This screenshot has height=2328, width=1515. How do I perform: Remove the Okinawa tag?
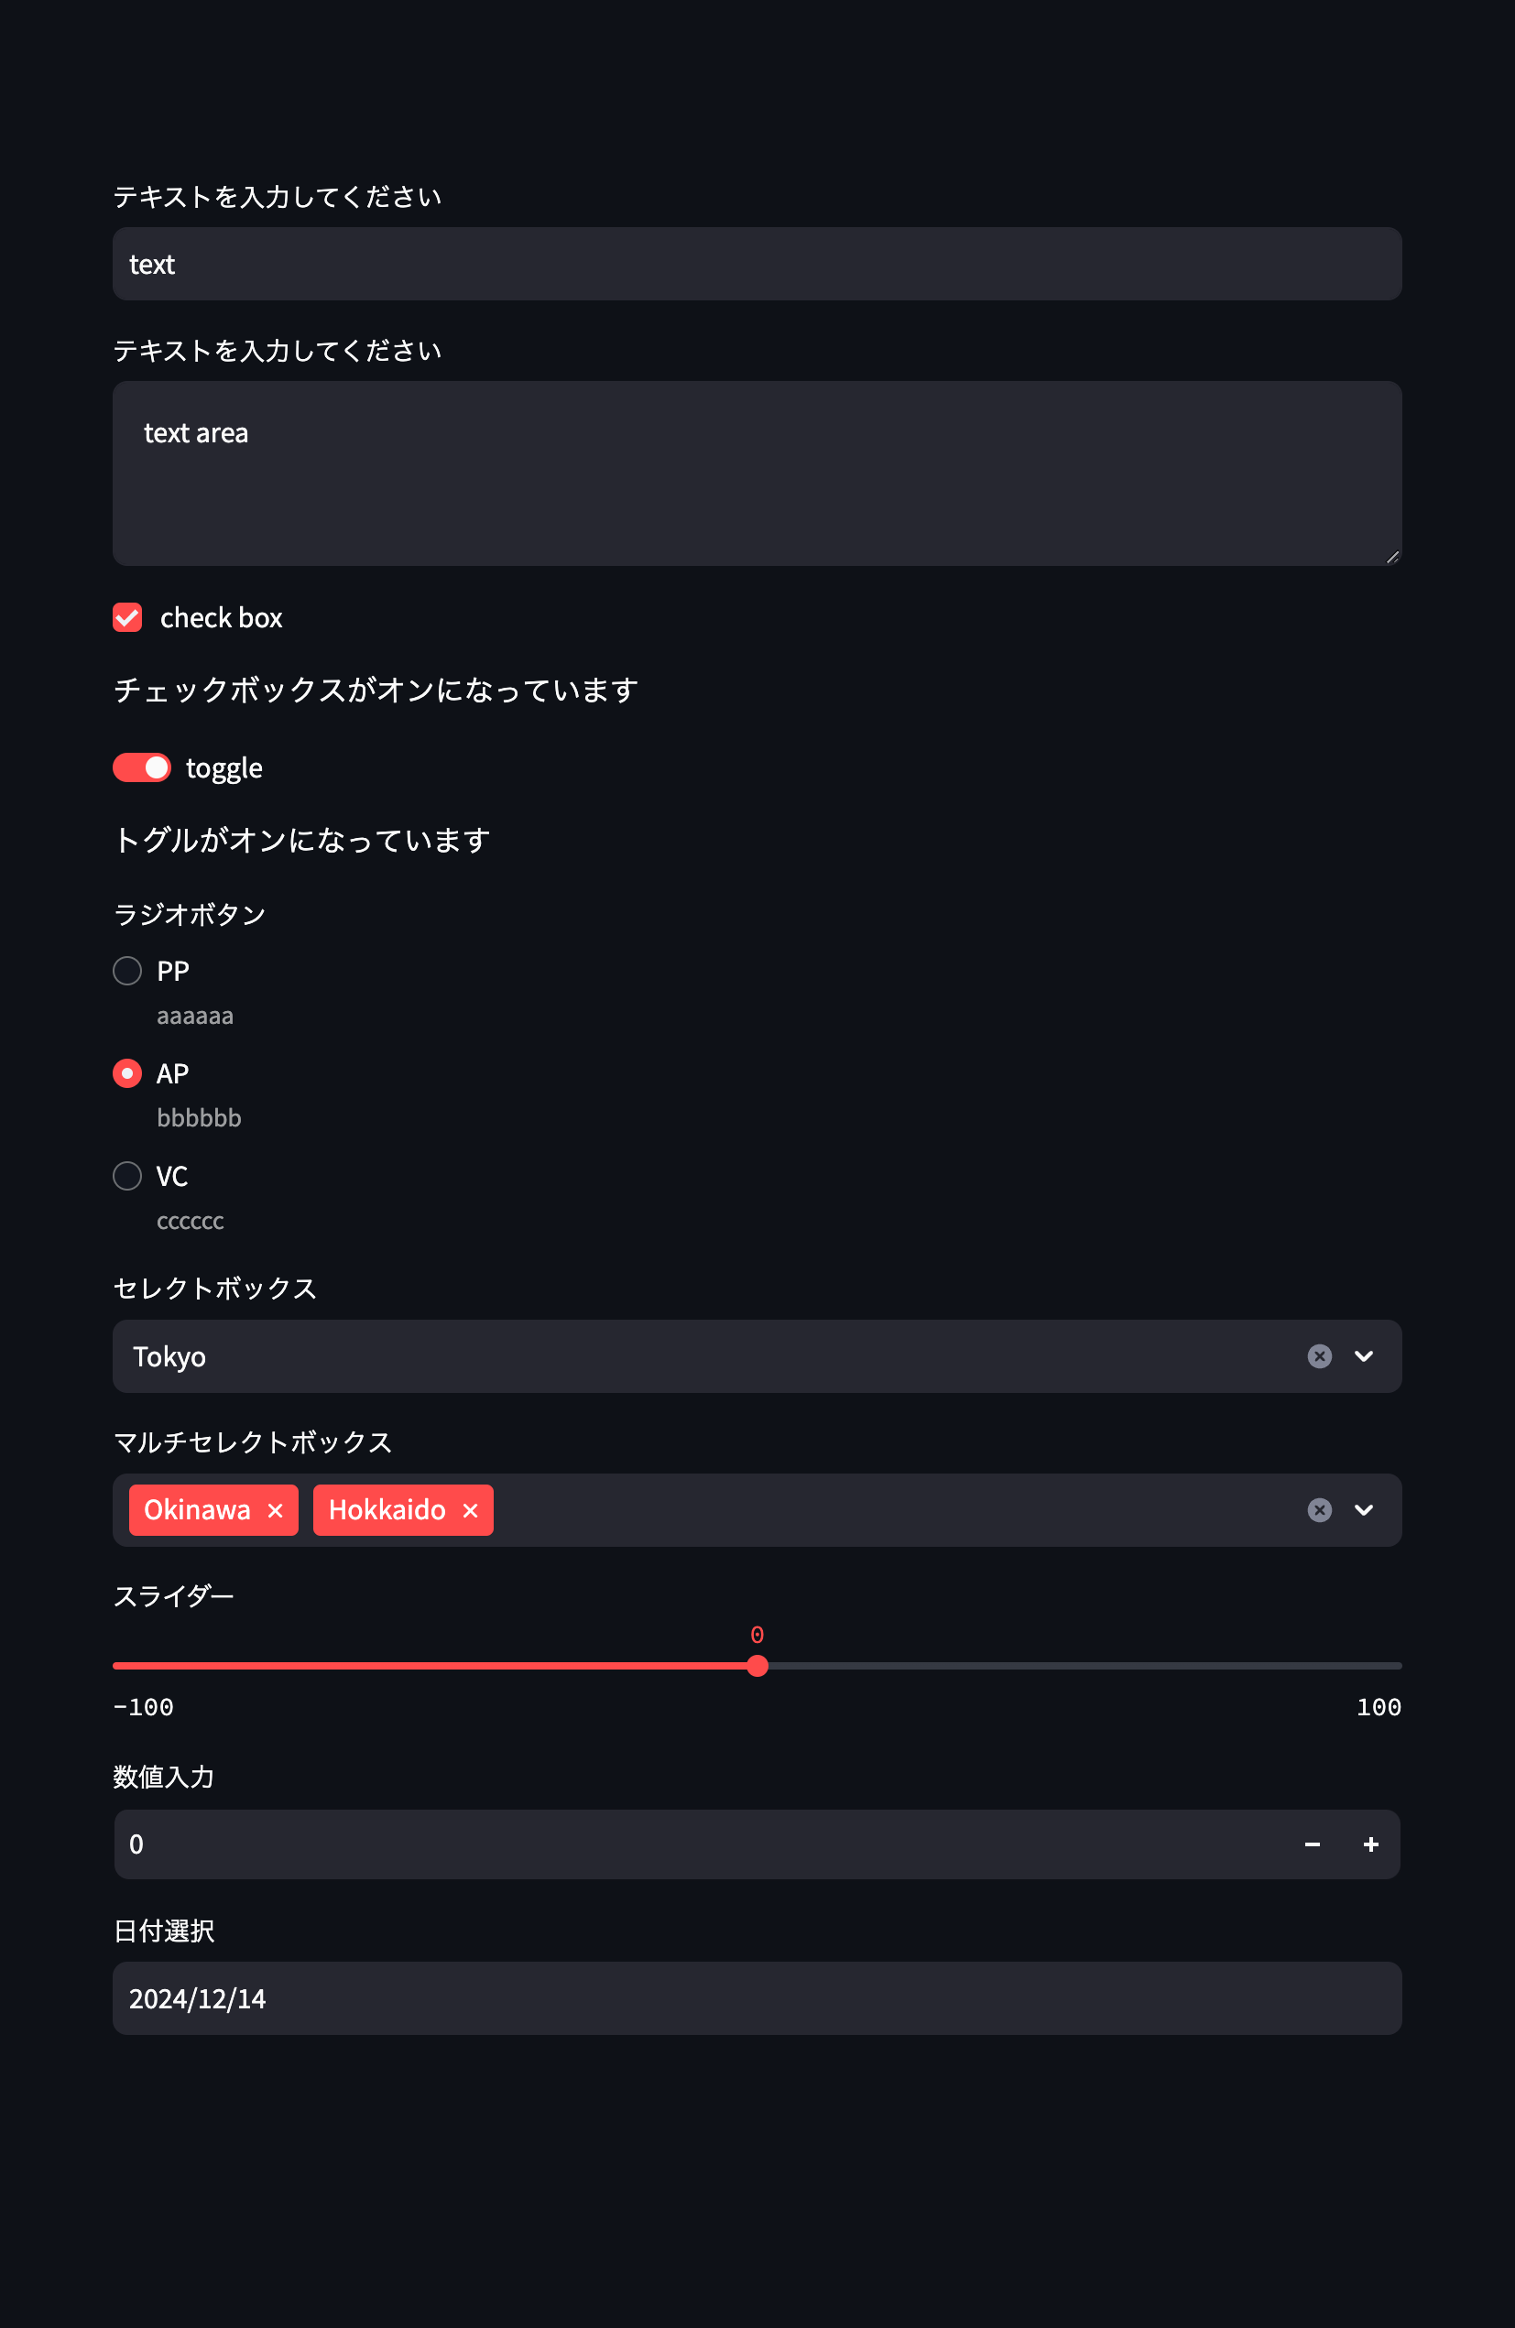click(276, 1509)
